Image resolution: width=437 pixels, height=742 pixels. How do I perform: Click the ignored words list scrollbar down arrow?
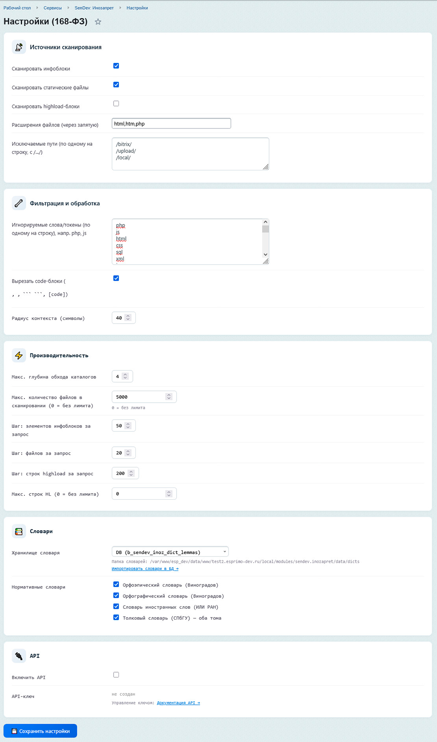pos(265,254)
